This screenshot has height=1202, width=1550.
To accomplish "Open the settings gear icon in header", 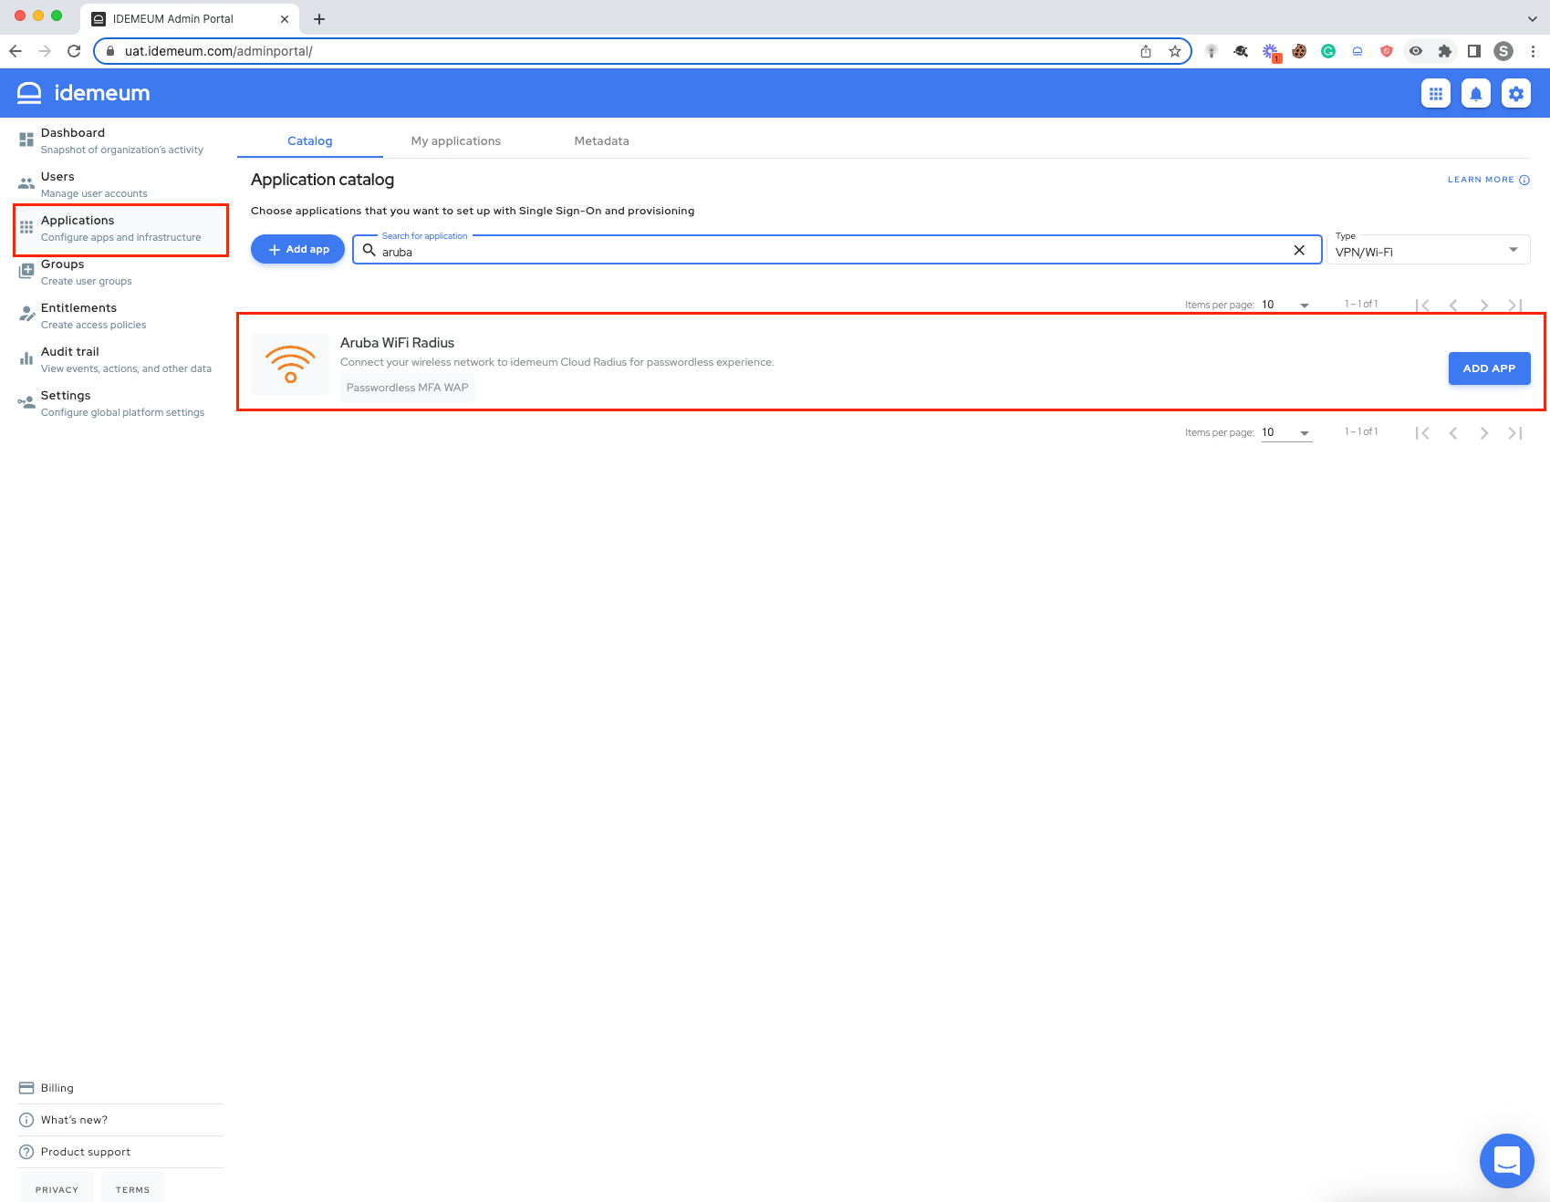I will click(1516, 93).
